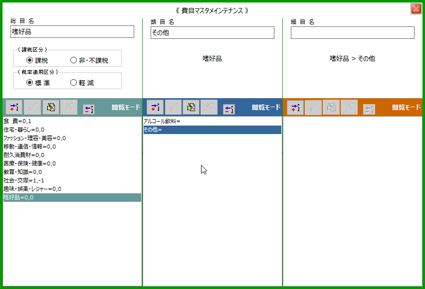Click delete-item icon in 細目 toolbar

pos(369,110)
